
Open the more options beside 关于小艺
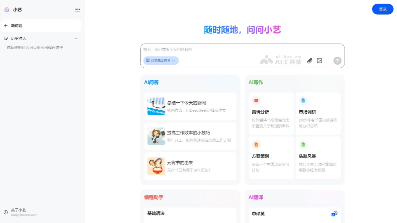pyautogui.click(x=75, y=212)
